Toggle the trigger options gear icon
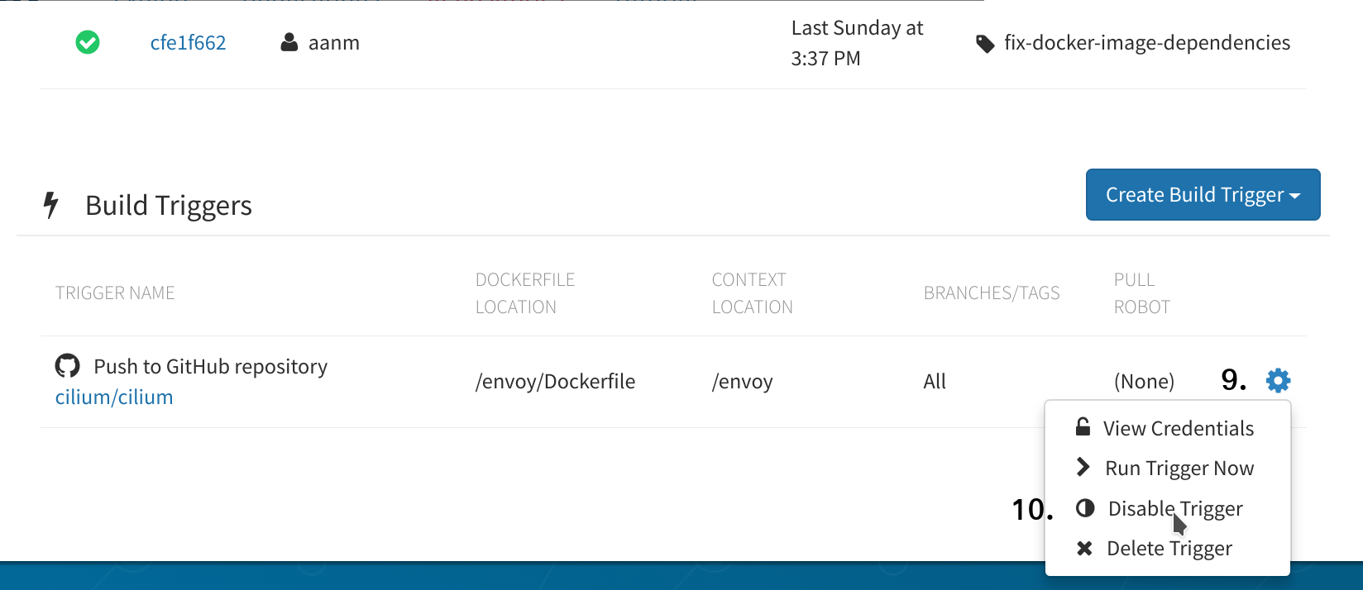 tap(1278, 380)
